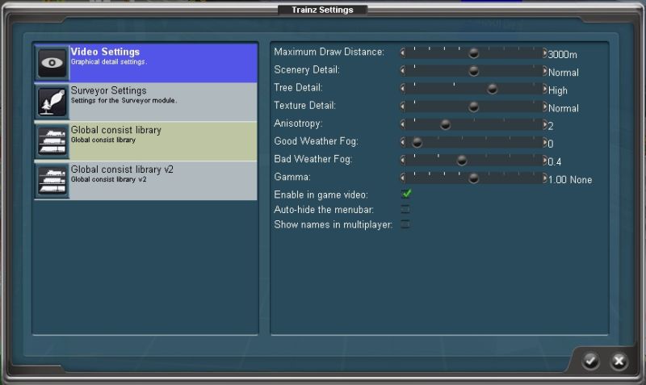
Task: Increase Tree Detail using right arrow
Action: (x=544, y=89)
